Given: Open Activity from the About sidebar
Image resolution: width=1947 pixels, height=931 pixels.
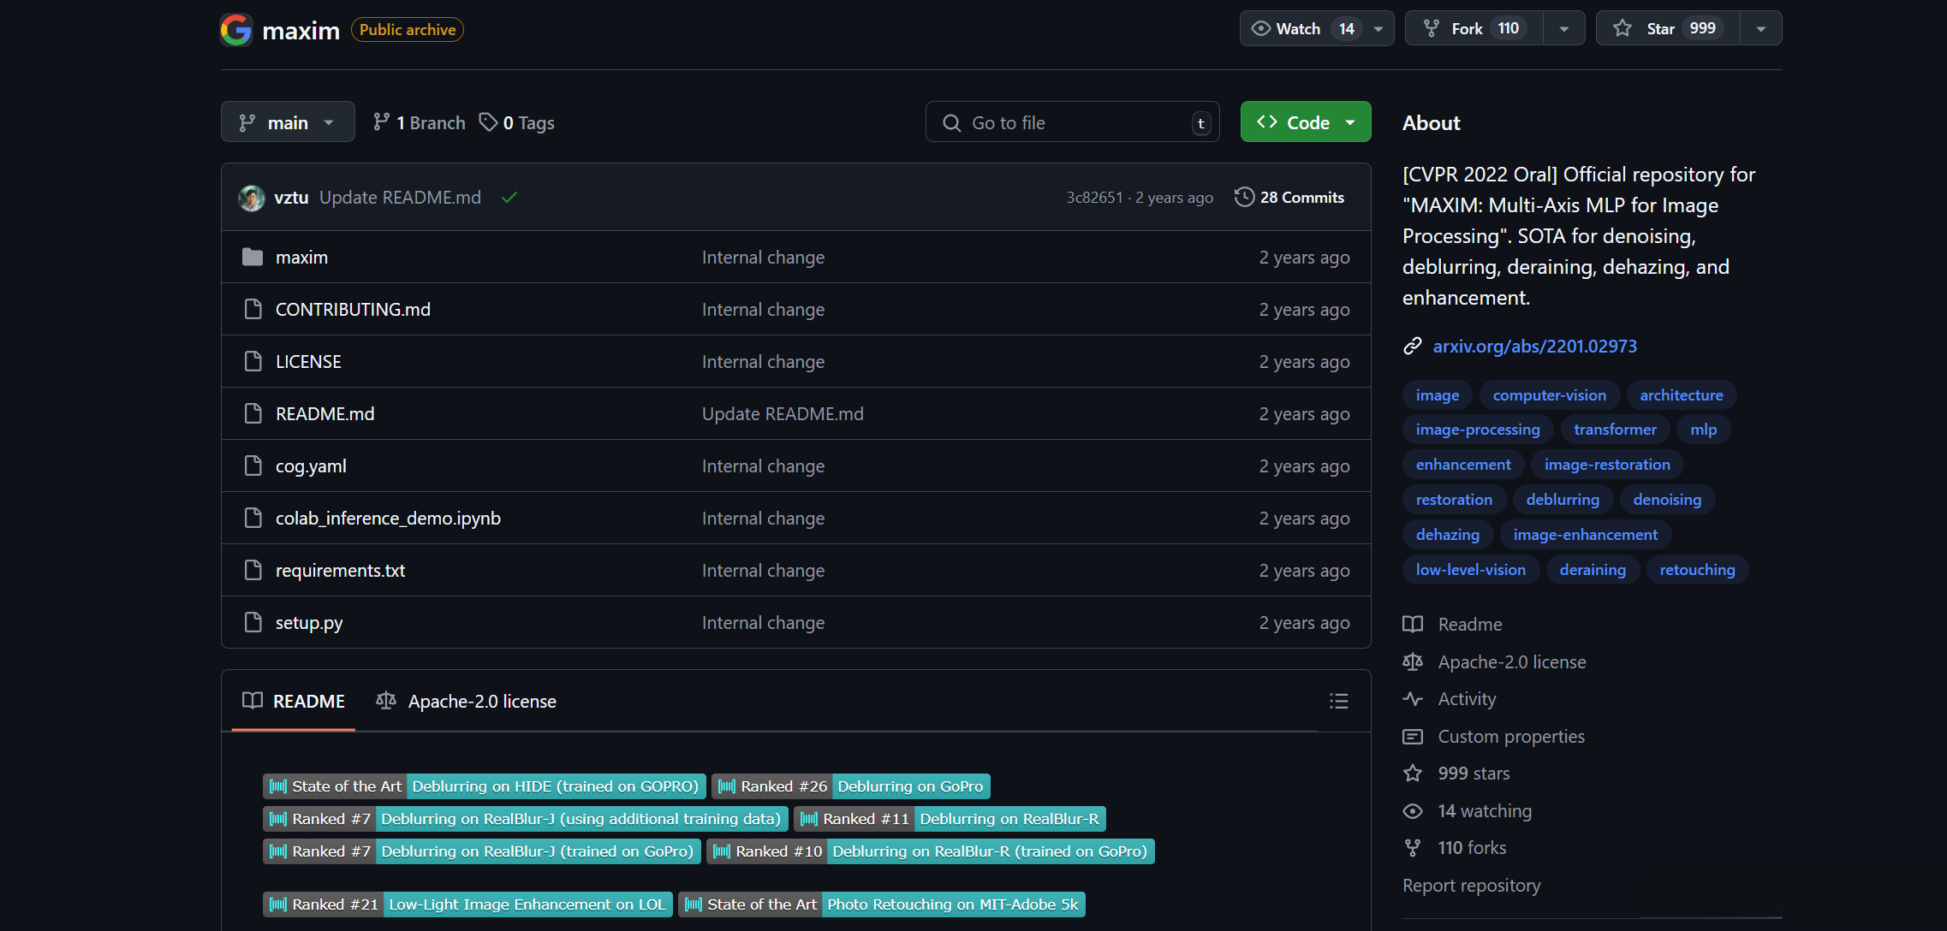Looking at the screenshot, I should [x=1467, y=699].
